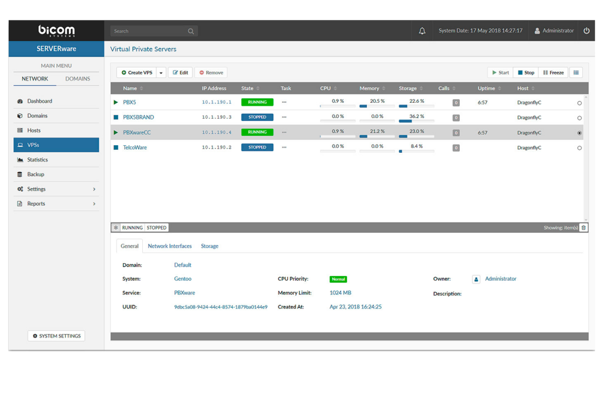This screenshot has height=406, width=602.
Task: Select the PBX5 row radio button
Action: click(580, 103)
